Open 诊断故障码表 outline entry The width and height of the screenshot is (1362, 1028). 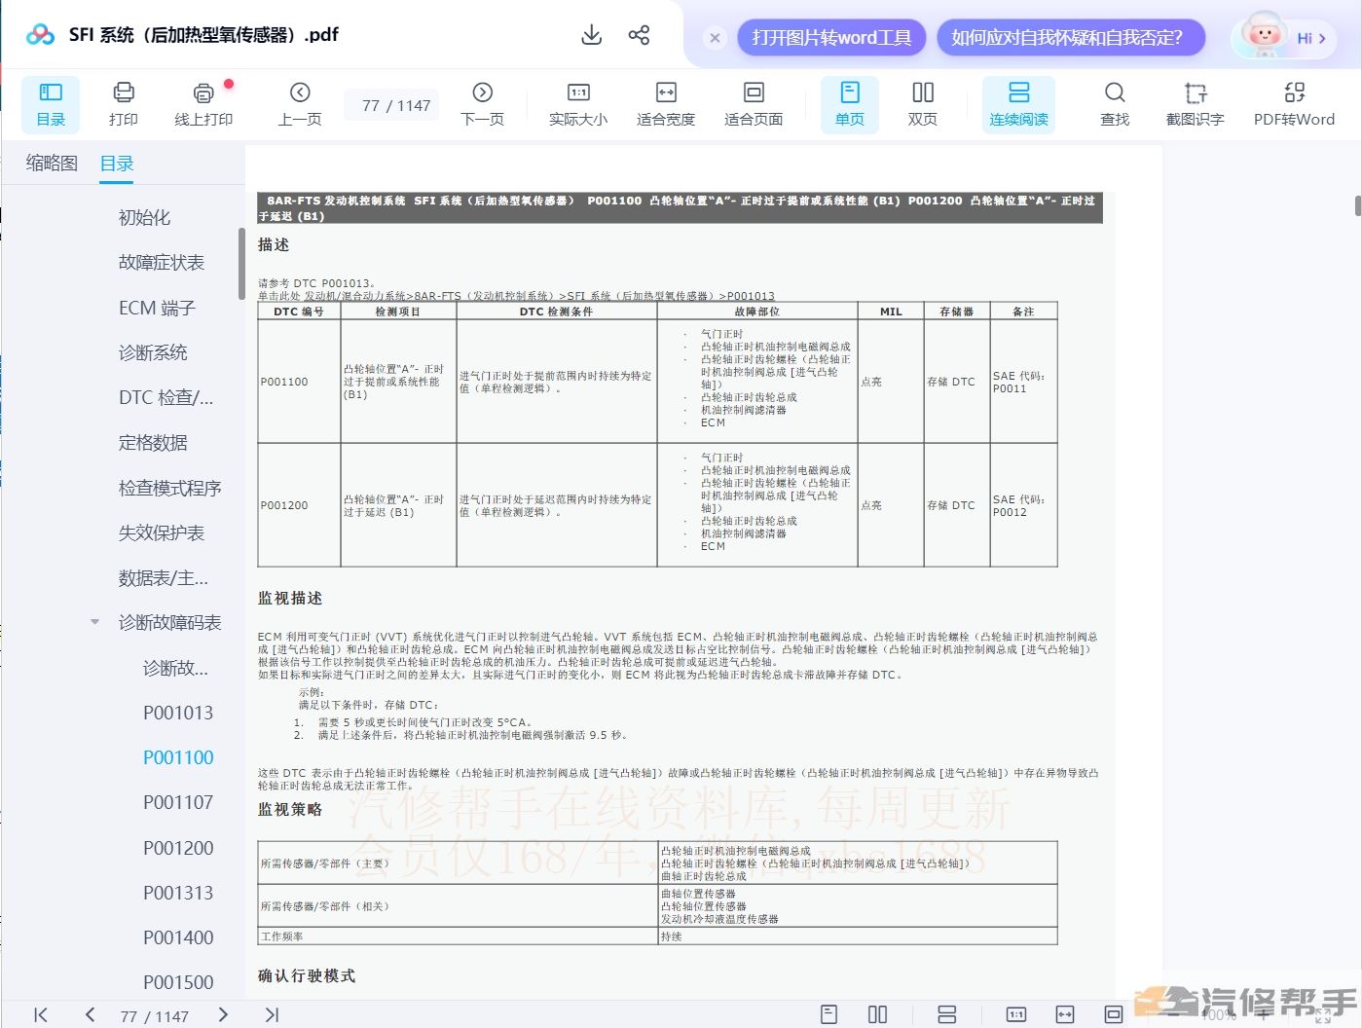tap(170, 622)
